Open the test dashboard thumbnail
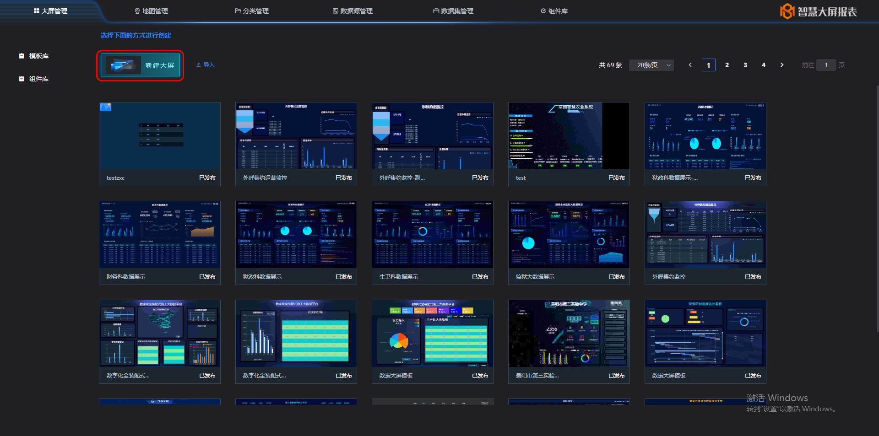The height and width of the screenshot is (436, 879). coord(569,136)
